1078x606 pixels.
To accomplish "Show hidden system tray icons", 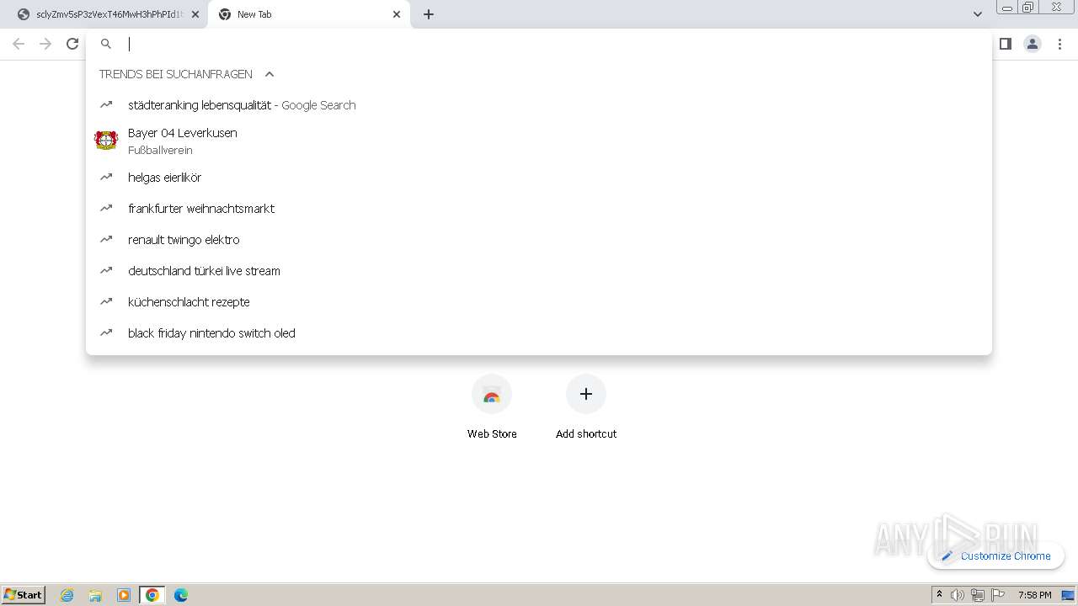I will pyautogui.click(x=939, y=595).
